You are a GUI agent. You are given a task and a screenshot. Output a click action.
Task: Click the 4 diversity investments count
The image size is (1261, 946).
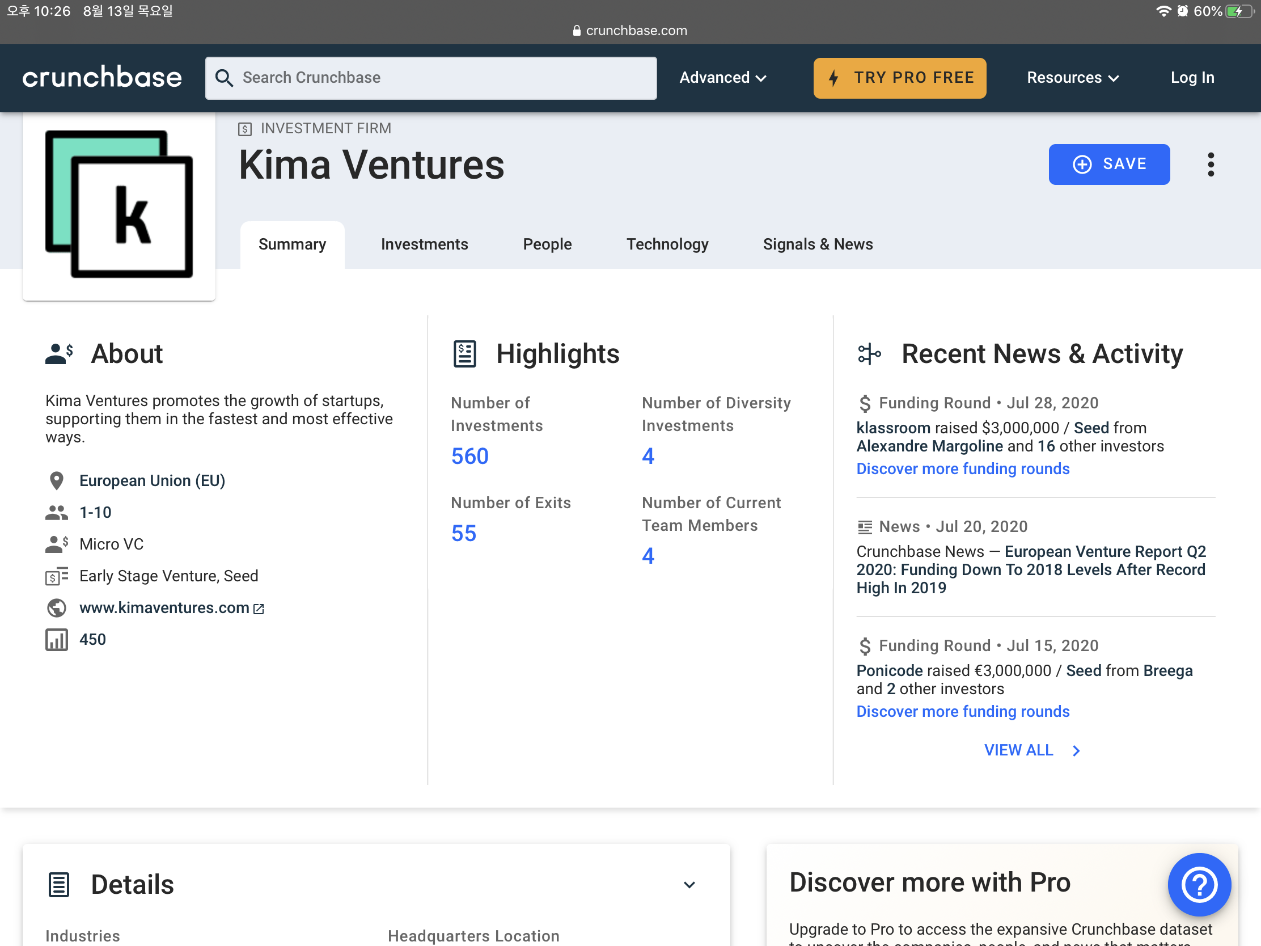(648, 457)
